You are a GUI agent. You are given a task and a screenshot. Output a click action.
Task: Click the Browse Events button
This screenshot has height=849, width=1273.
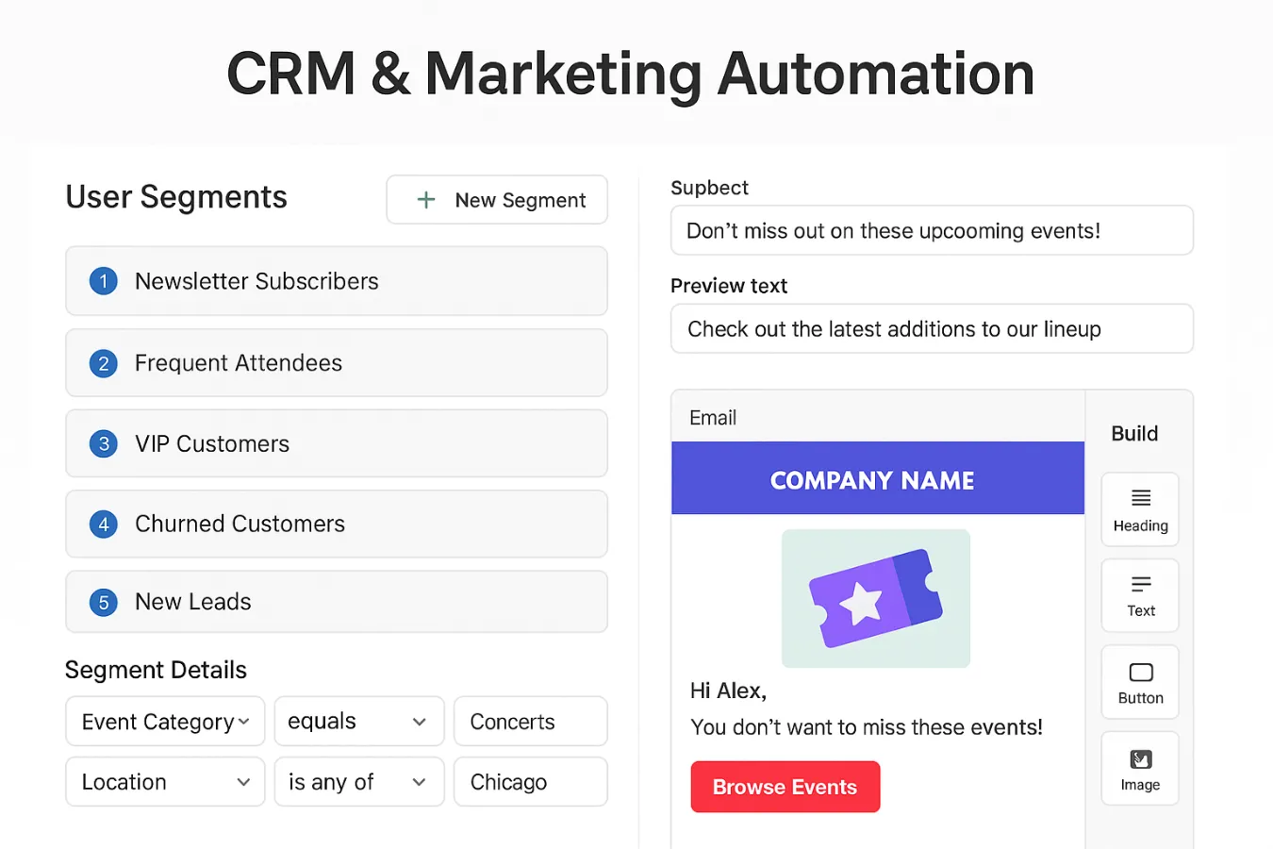tap(785, 786)
